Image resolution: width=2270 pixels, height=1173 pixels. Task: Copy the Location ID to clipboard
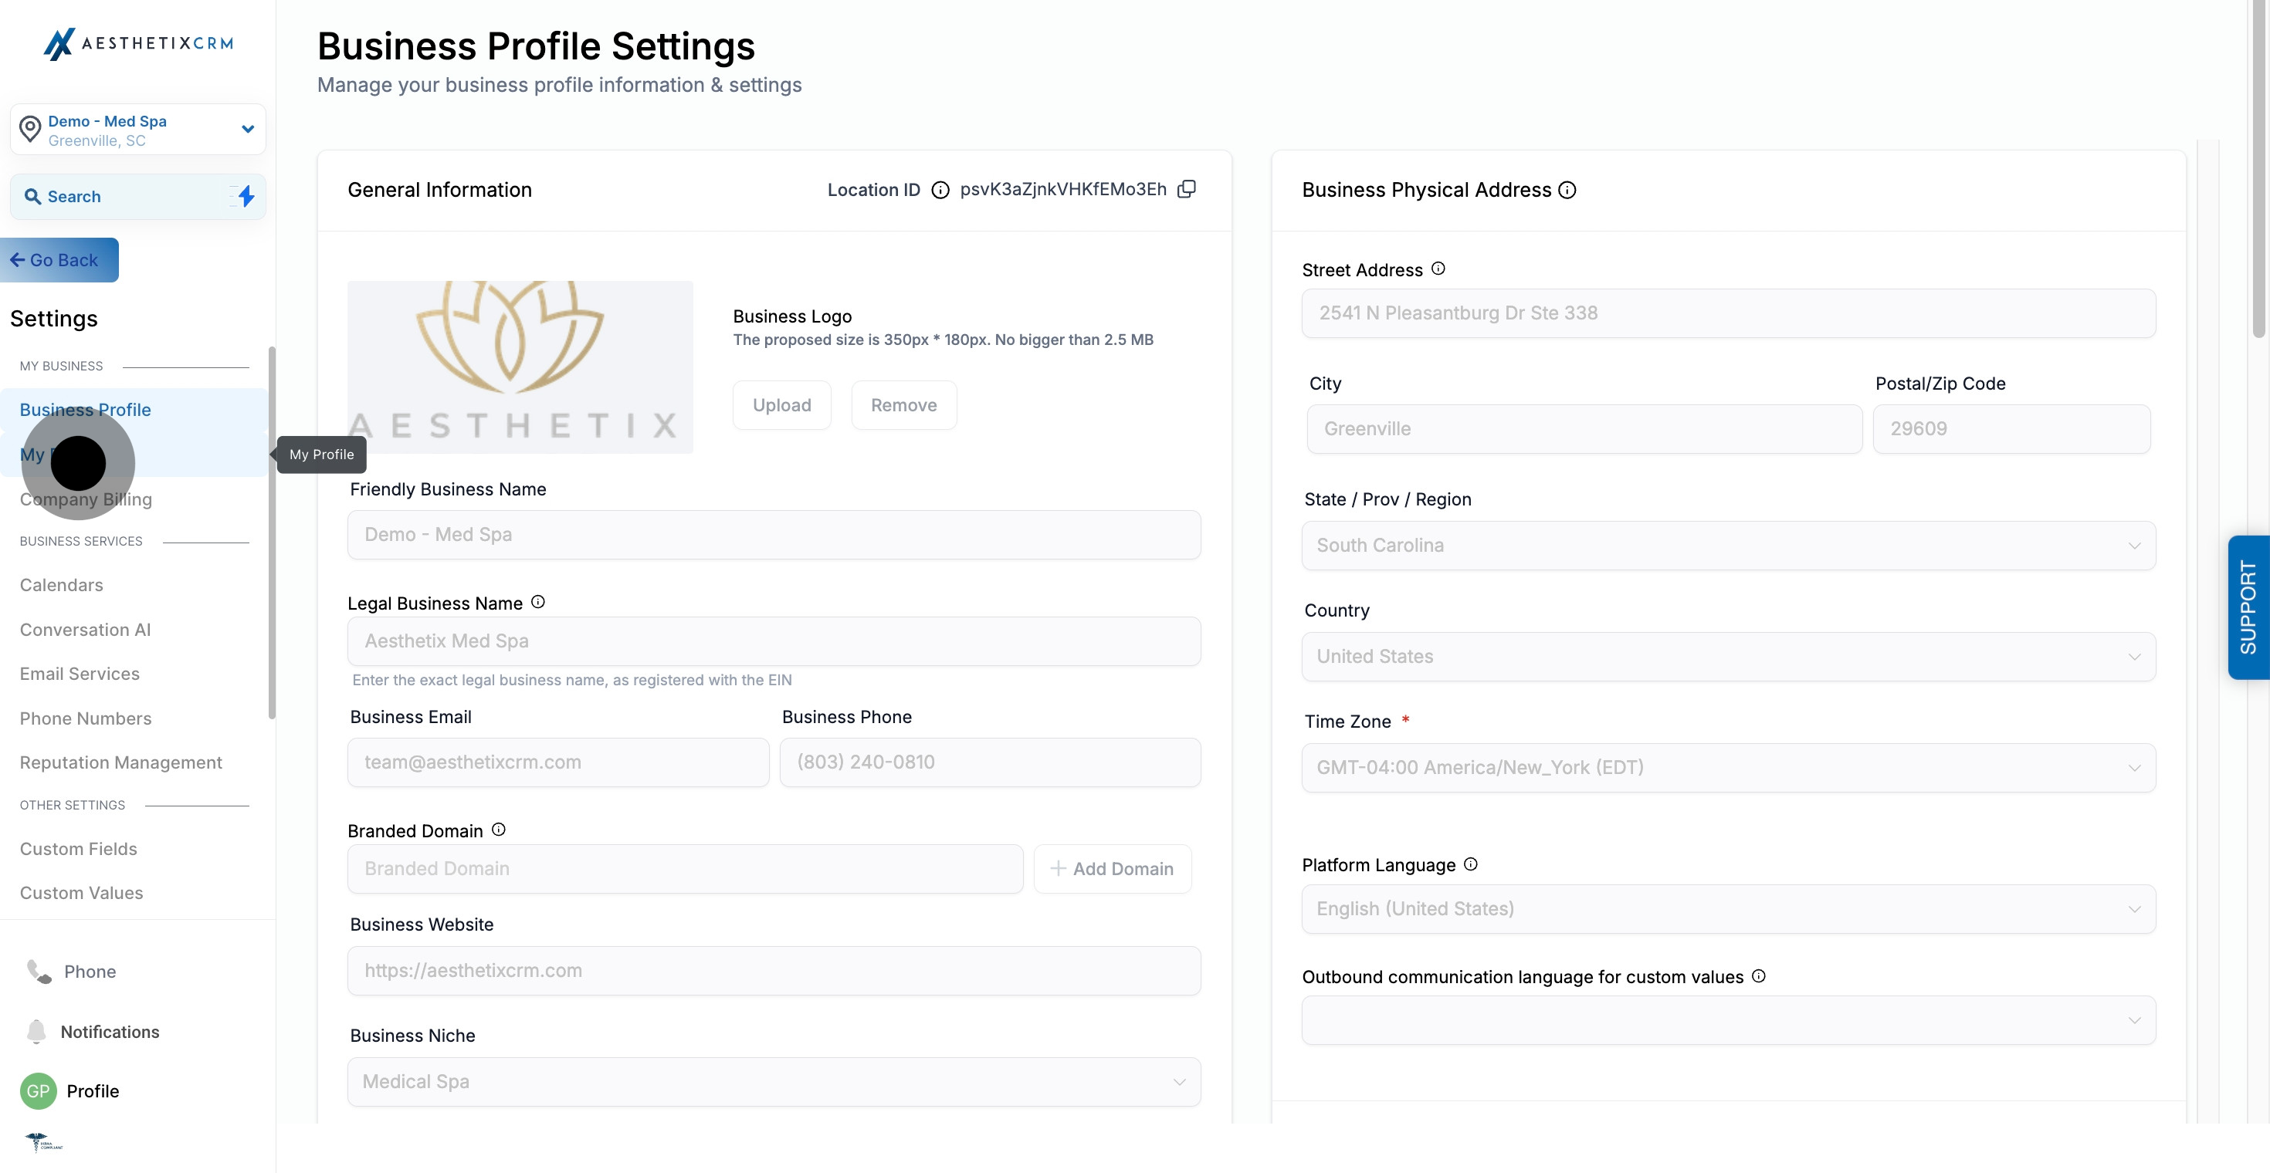pos(1187,189)
